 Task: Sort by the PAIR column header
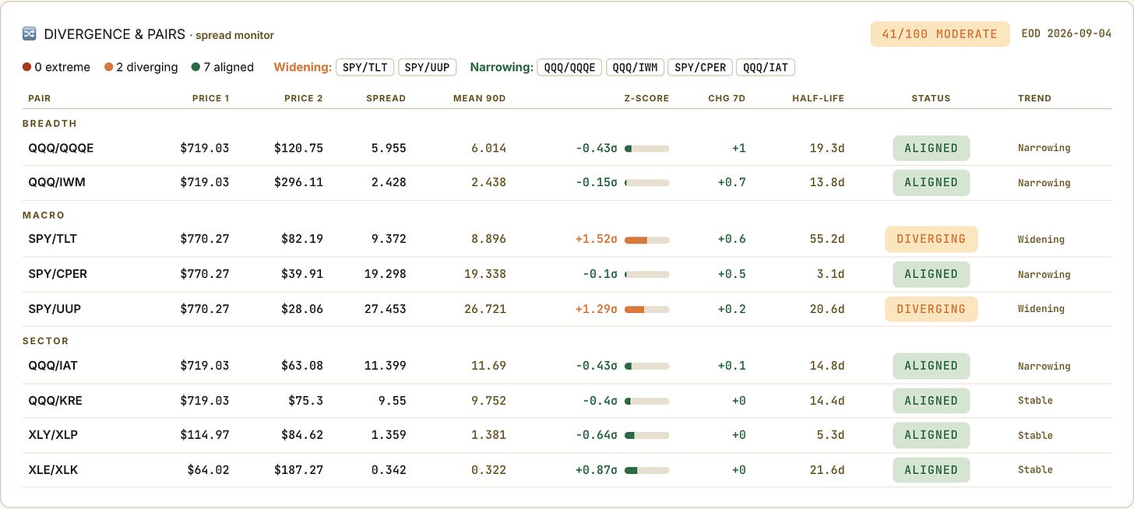pos(38,98)
